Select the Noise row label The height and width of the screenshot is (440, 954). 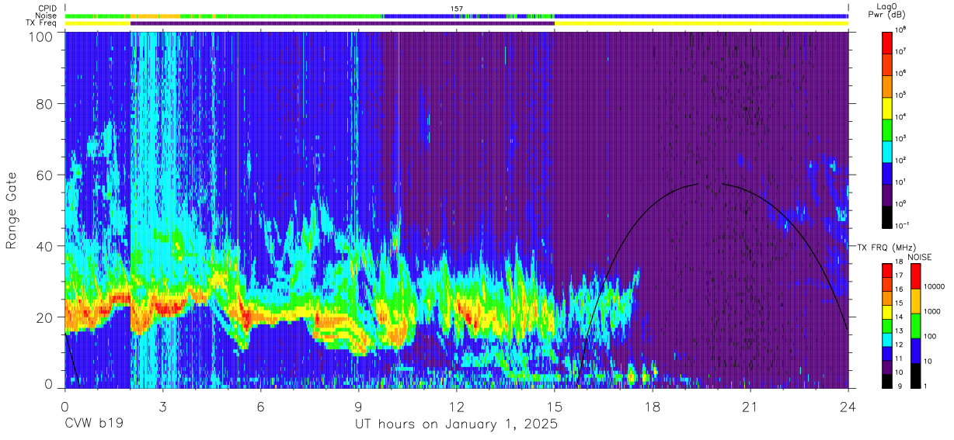point(45,16)
